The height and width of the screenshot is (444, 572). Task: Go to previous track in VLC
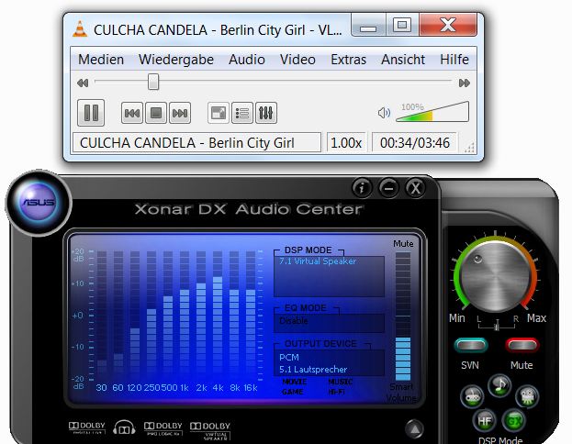click(x=131, y=113)
